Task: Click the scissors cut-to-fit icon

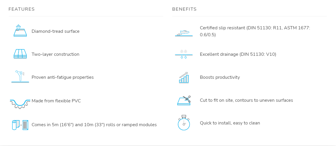Action: 184,100
